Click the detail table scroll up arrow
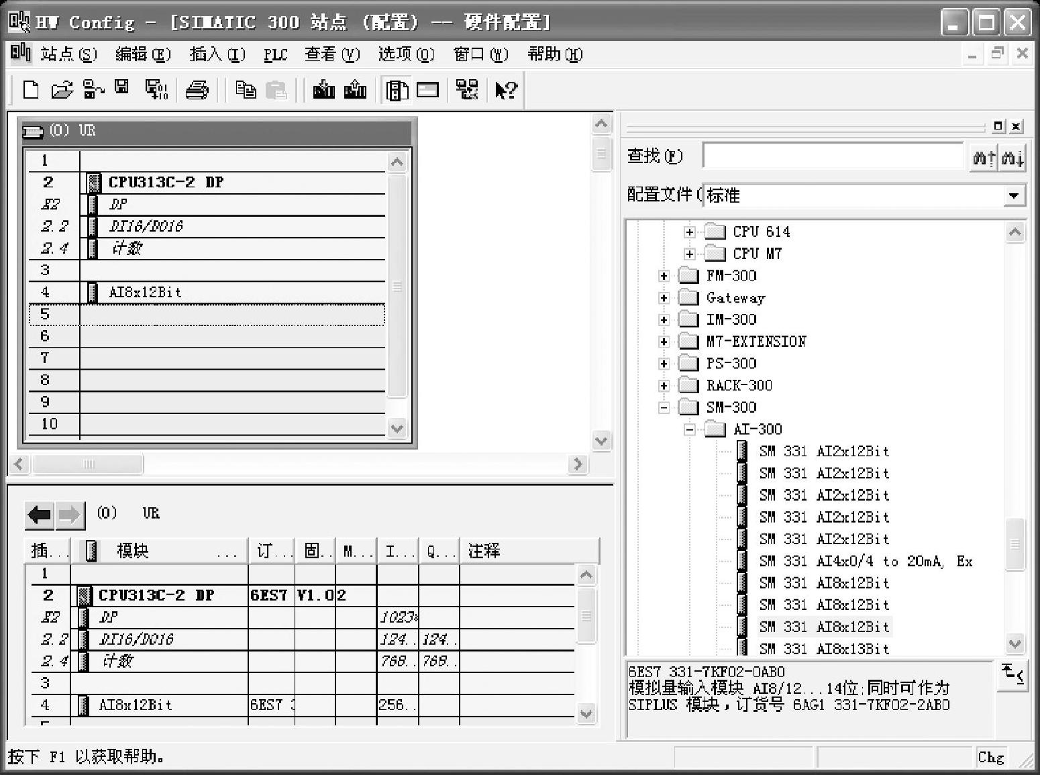Screen dimensions: 1040x775 [586, 576]
